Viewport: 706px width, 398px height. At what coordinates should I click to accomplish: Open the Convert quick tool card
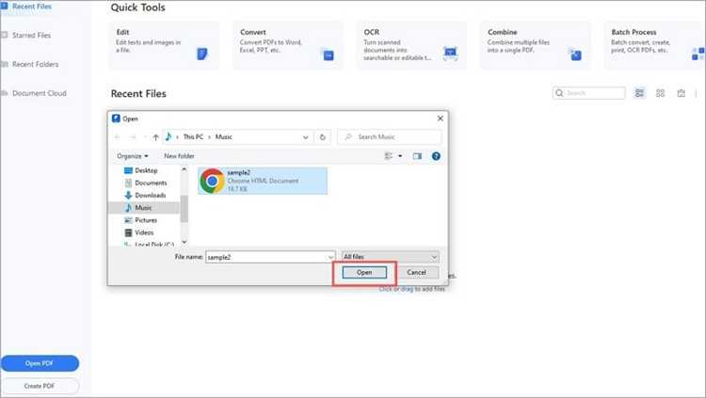click(x=288, y=45)
